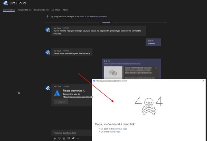Open more compose options ellipsis
This screenshot has height=141, width=207.
coord(78,138)
